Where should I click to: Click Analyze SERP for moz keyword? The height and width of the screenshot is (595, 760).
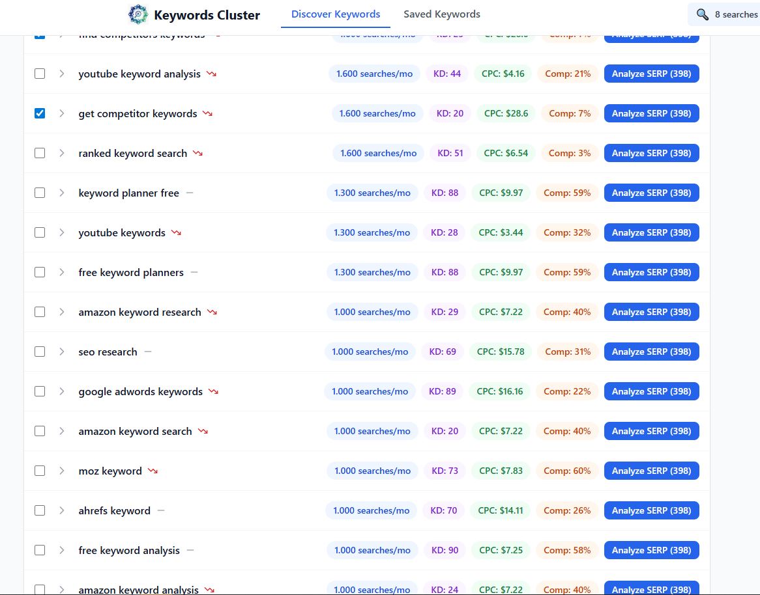tap(651, 470)
